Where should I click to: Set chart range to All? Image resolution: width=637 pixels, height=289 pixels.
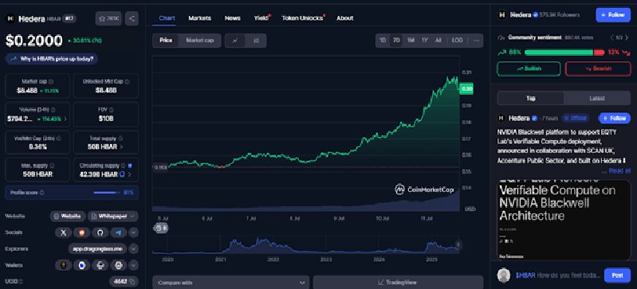pyautogui.click(x=438, y=41)
